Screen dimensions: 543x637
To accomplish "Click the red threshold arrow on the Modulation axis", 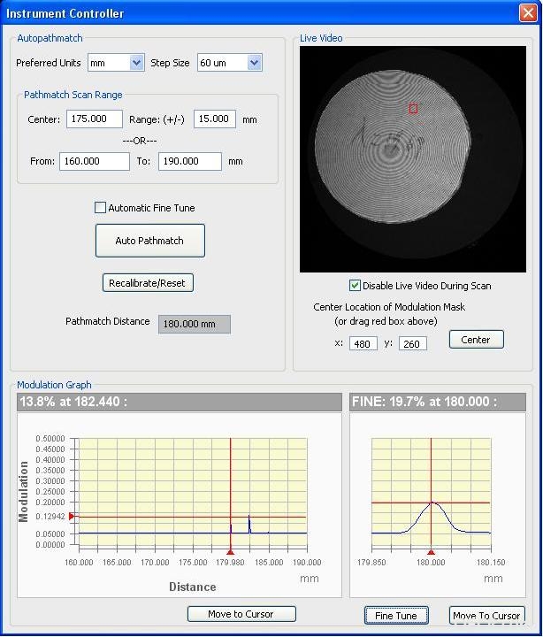I will click(x=72, y=517).
